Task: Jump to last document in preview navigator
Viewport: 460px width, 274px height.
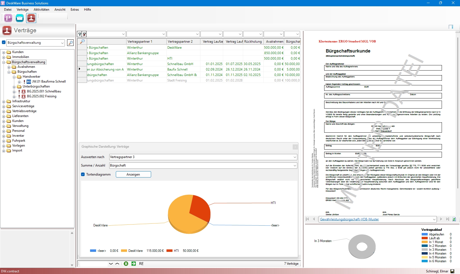Action: pos(447,219)
